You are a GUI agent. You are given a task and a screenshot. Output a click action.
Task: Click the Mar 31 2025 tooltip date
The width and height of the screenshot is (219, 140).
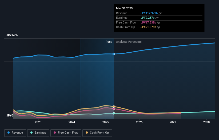124,8
